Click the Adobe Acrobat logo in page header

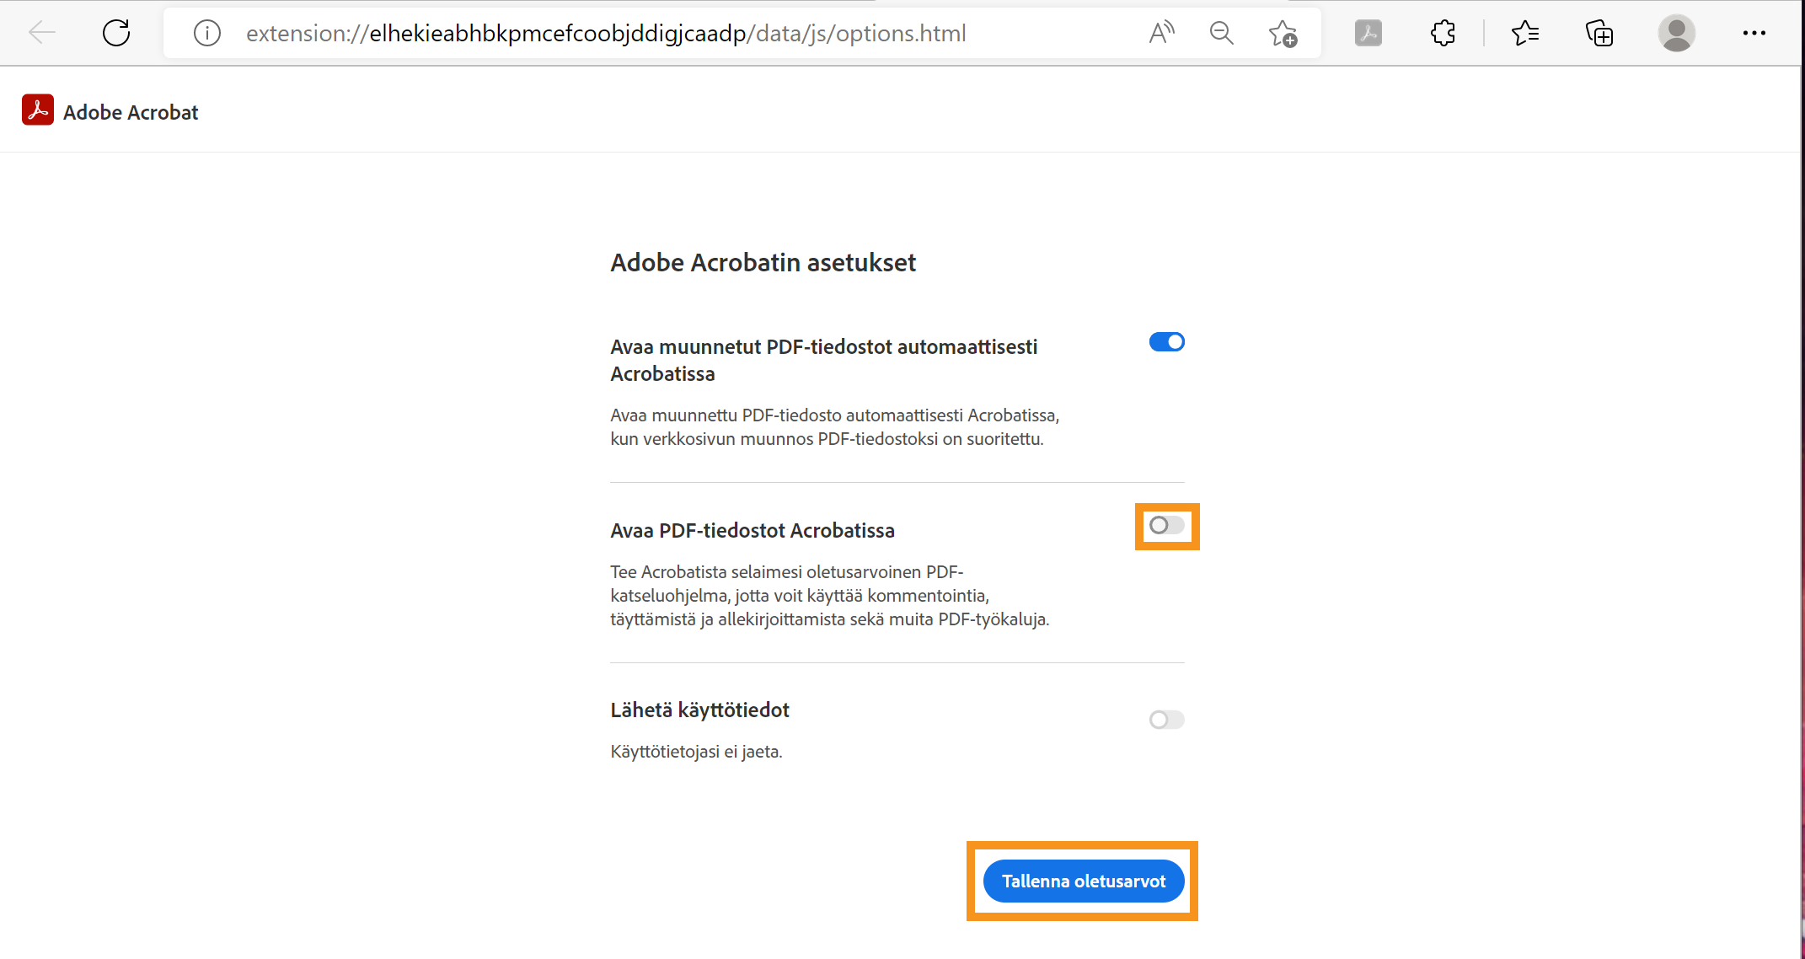[x=38, y=110]
